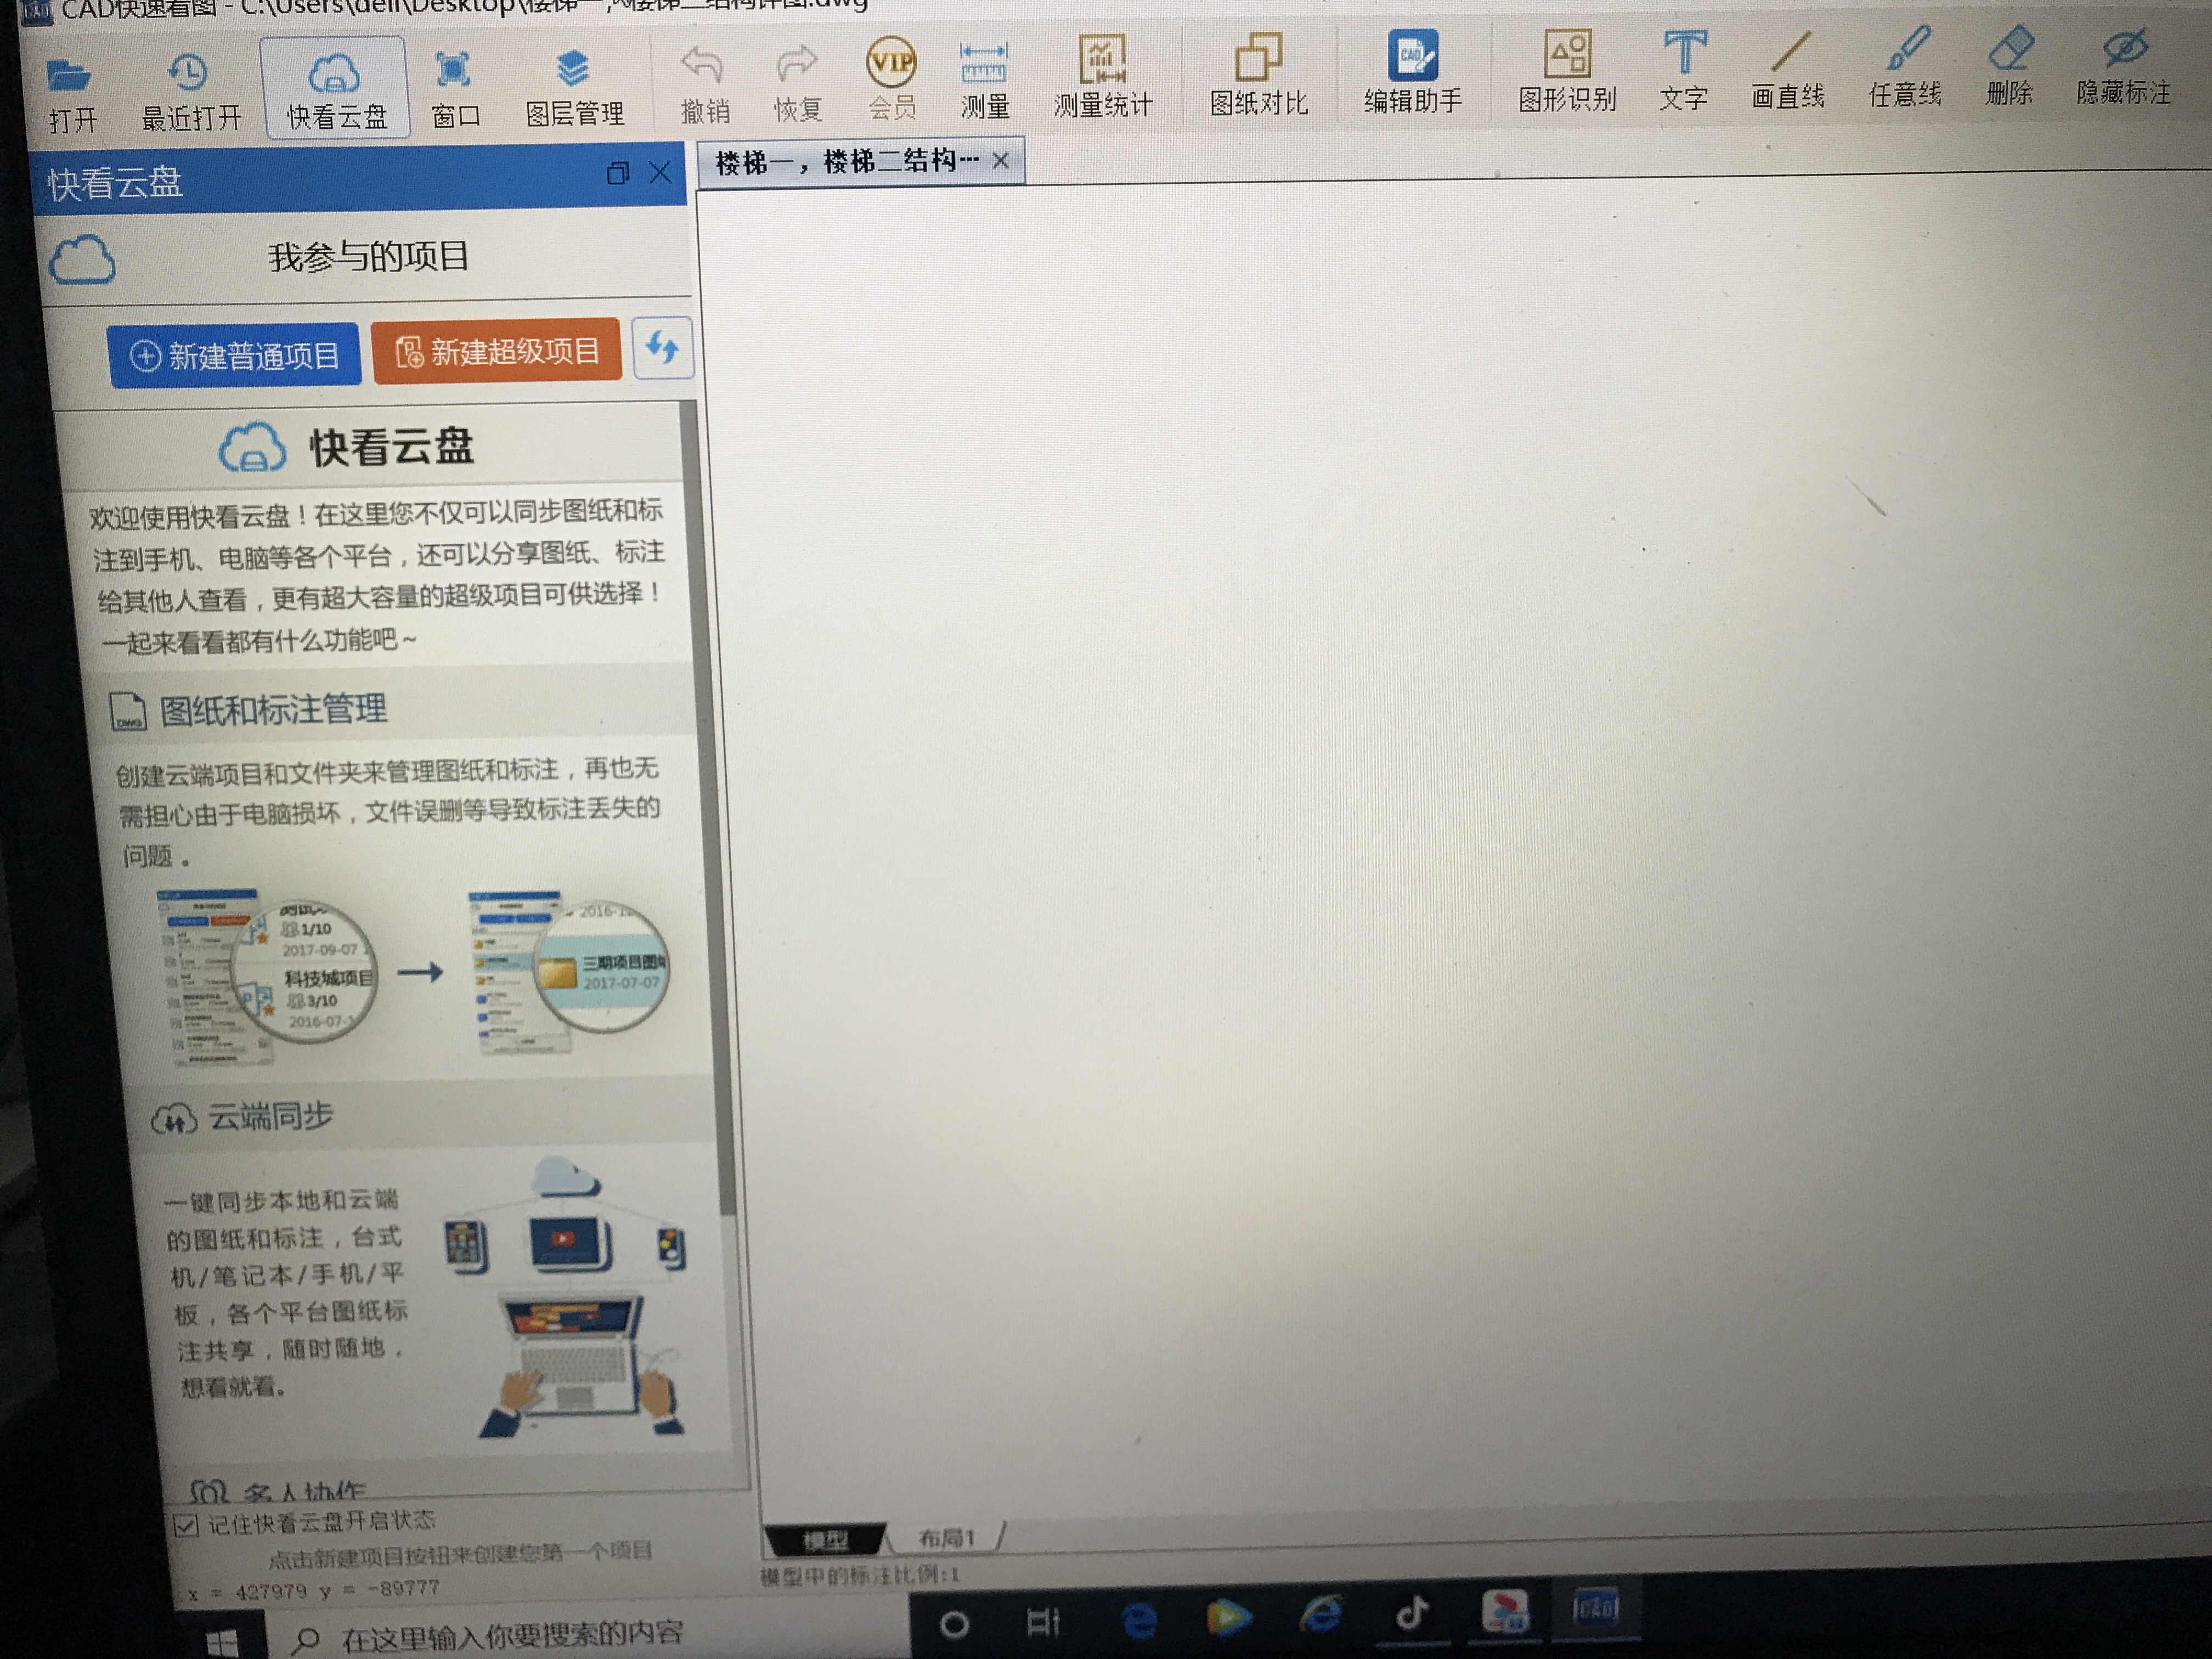
Task: Select the 测量 measure tool
Action: pyautogui.click(x=984, y=80)
